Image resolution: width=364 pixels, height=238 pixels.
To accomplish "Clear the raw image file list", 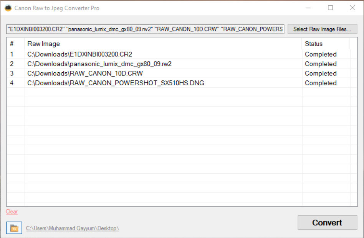I will pos(12,211).
